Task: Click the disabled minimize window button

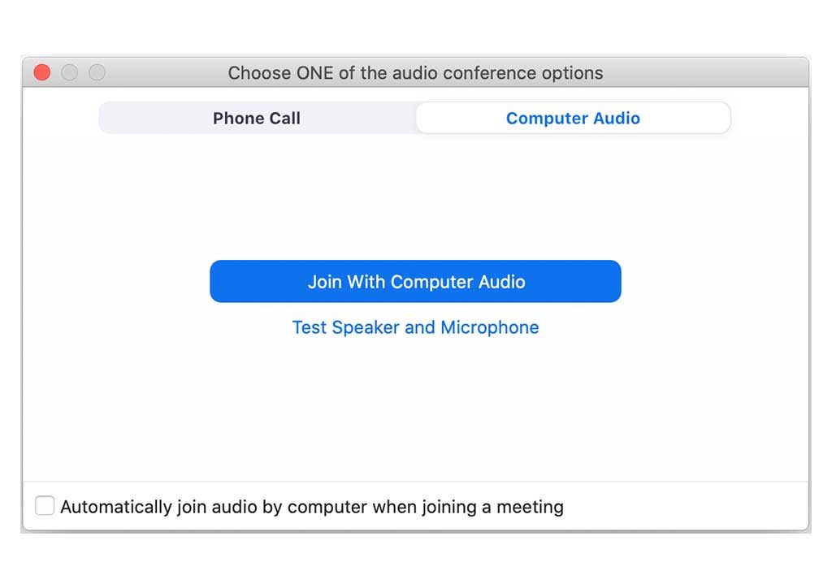Action: point(70,73)
